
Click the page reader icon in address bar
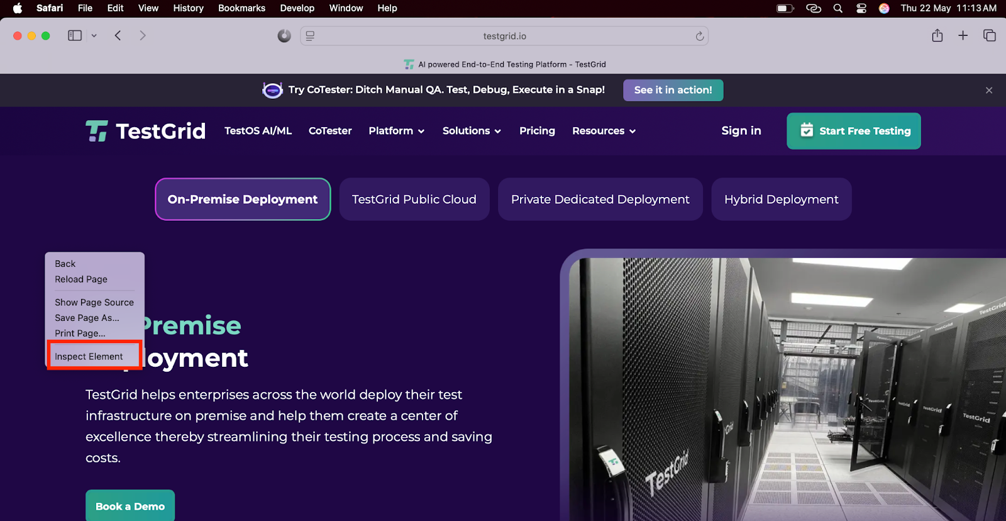tap(310, 36)
